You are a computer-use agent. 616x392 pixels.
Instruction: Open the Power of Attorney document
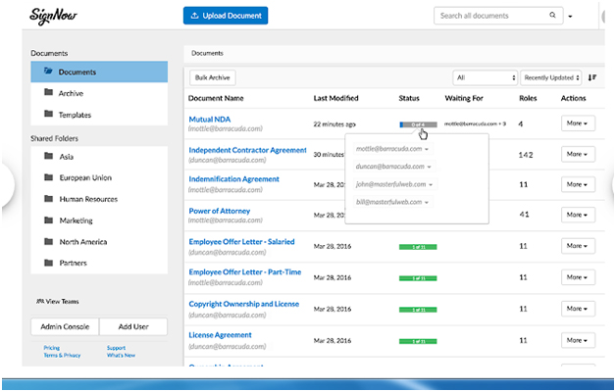tap(219, 211)
